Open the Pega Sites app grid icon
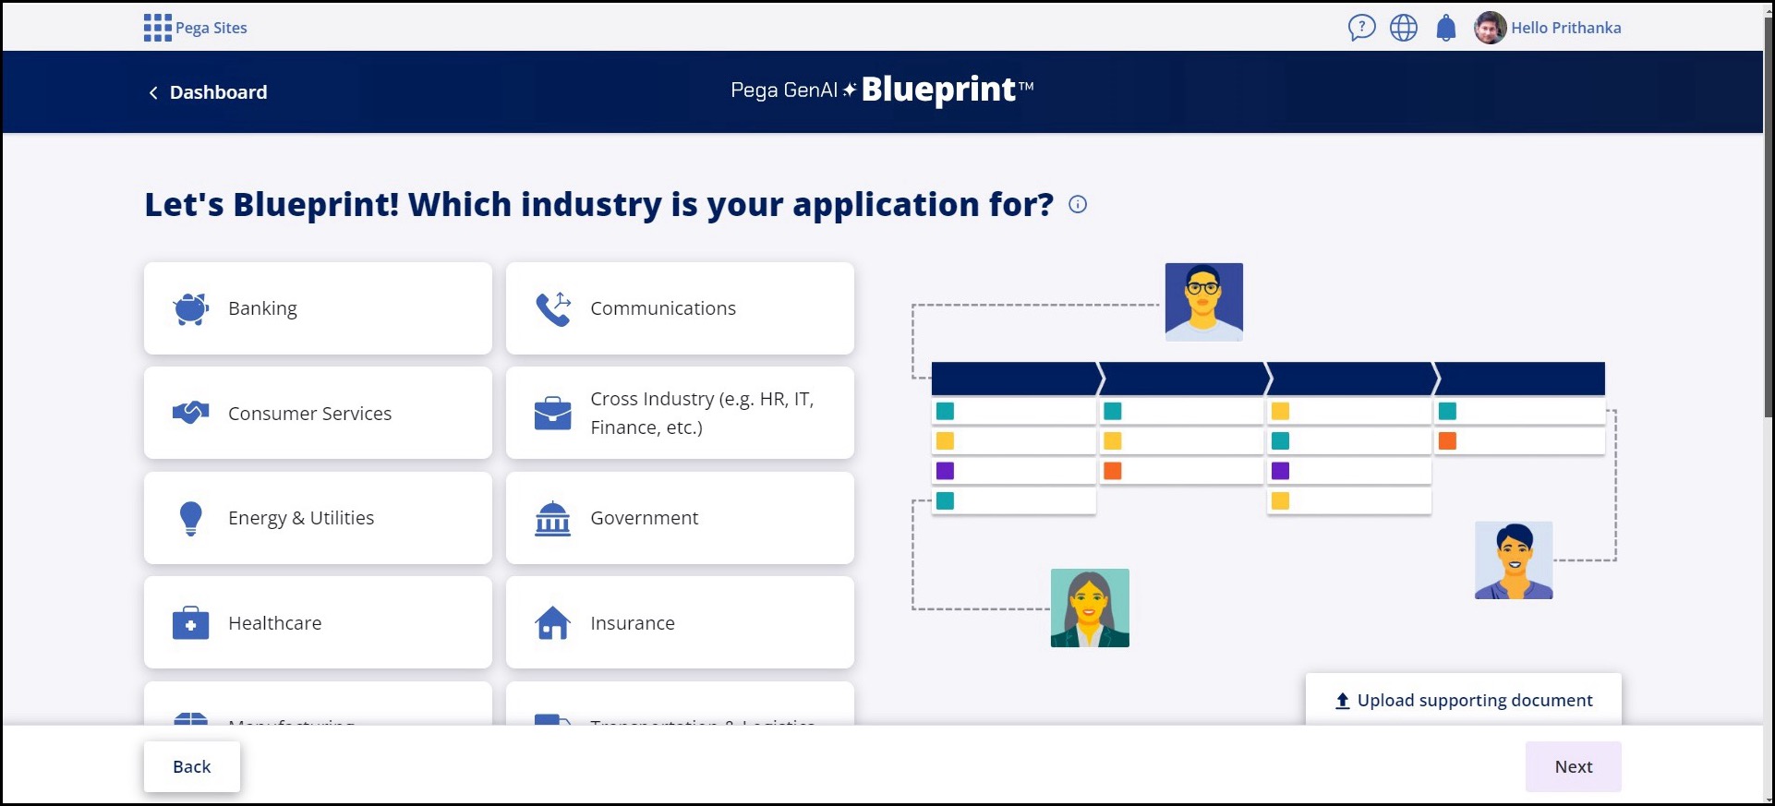 click(157, 28)
